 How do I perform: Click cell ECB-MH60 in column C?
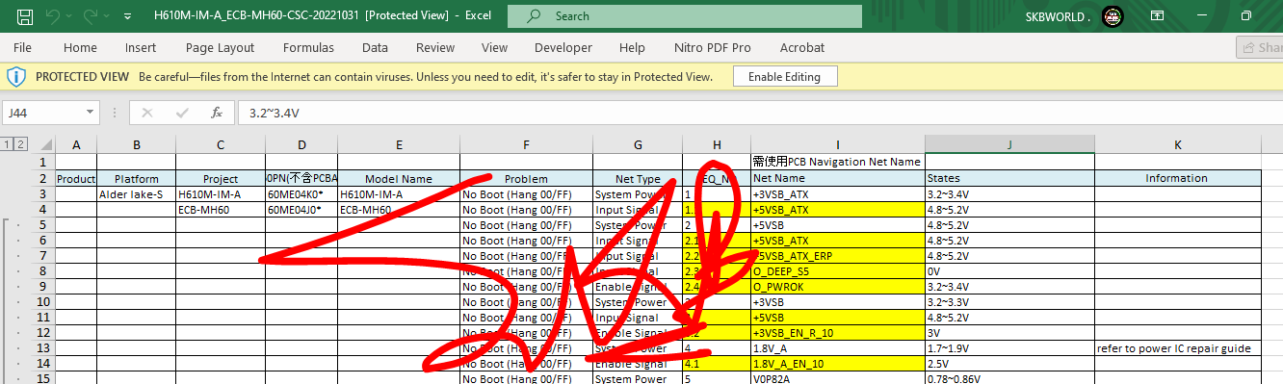pos(221,209)
